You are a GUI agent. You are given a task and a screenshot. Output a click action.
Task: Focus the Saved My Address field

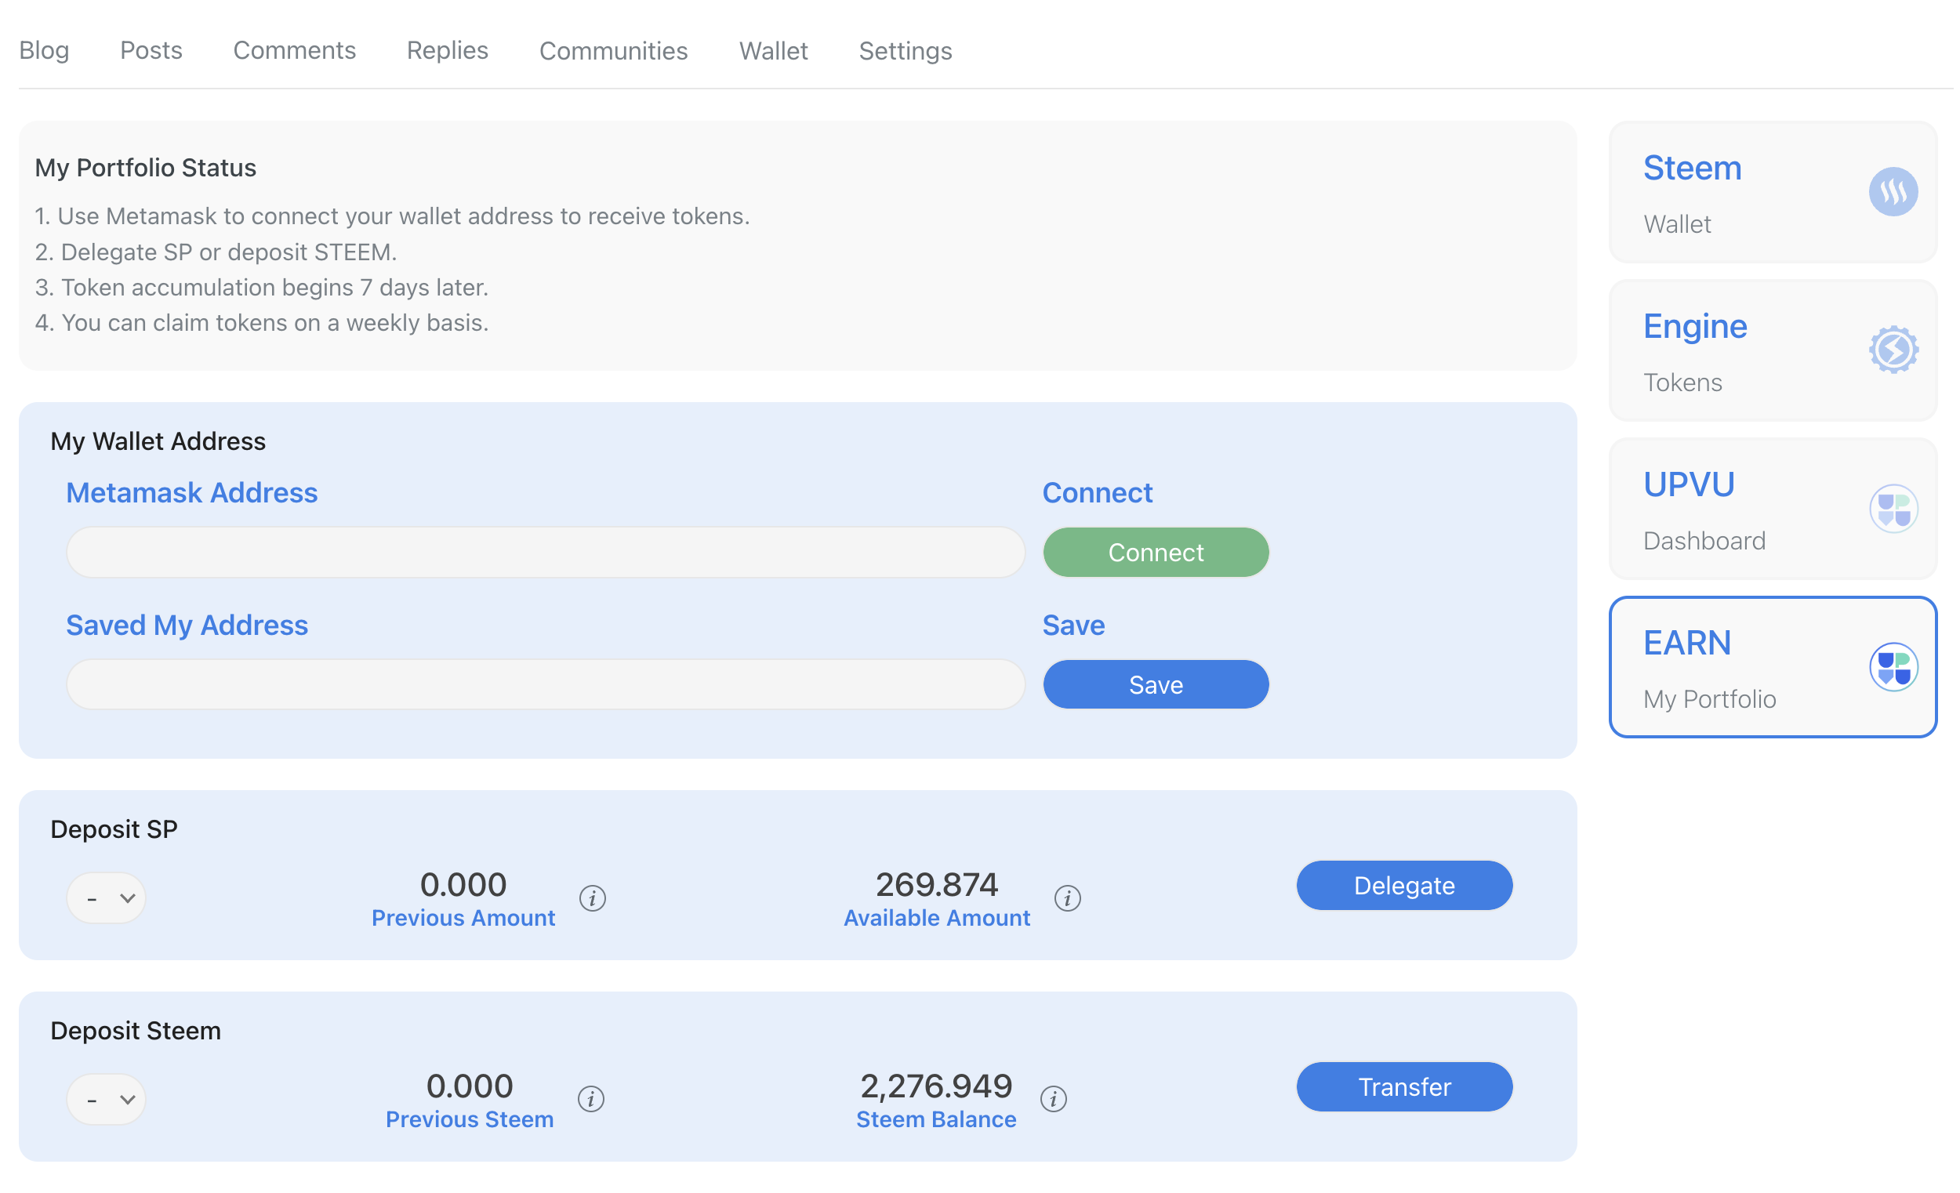tap(545, 684)
